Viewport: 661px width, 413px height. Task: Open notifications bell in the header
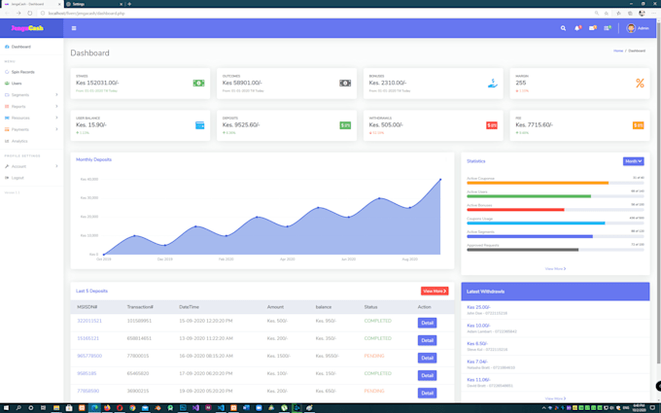[577, 28]
